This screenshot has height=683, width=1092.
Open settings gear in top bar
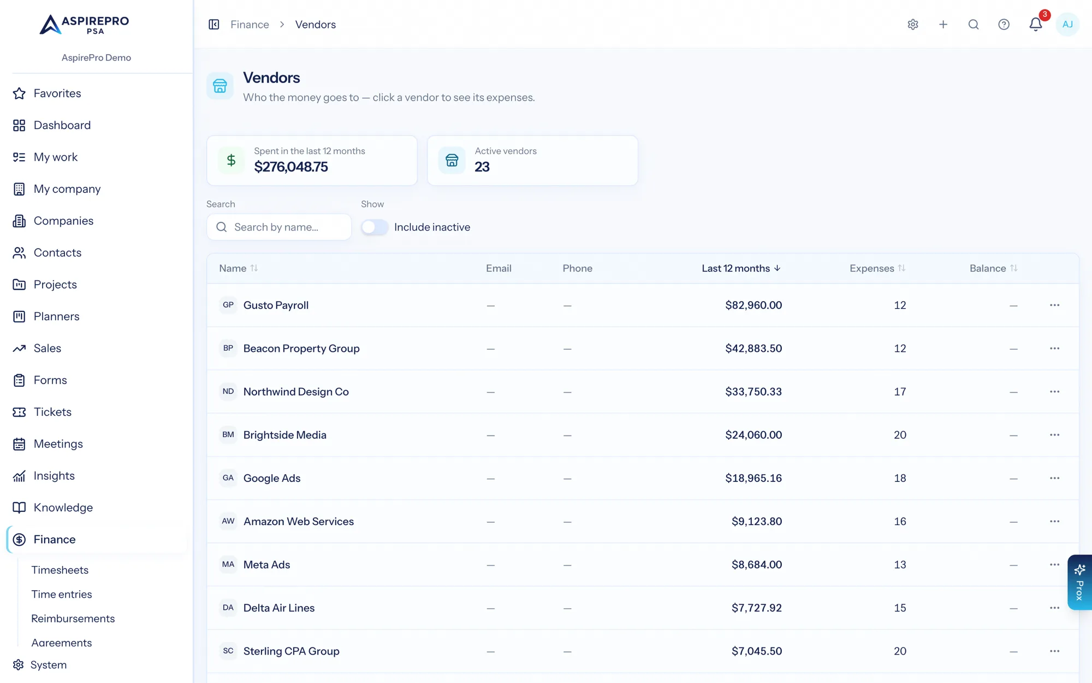point(913,25)
